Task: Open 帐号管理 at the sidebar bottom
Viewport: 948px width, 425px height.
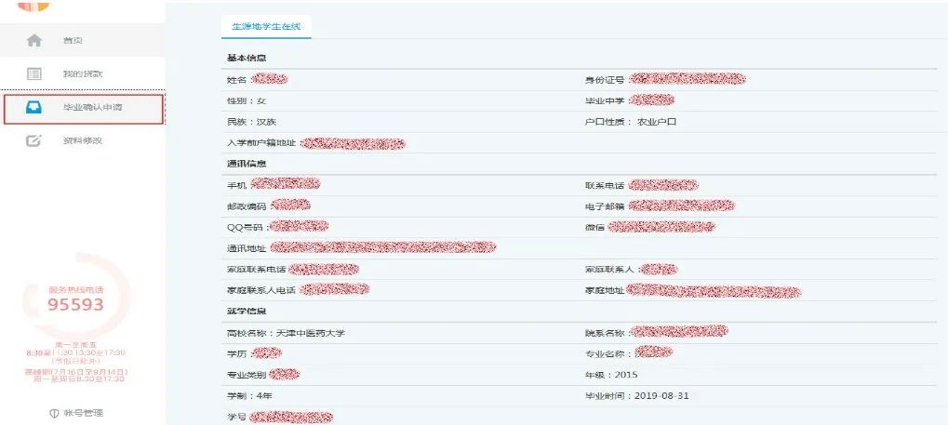Action: tap(82, 413)
